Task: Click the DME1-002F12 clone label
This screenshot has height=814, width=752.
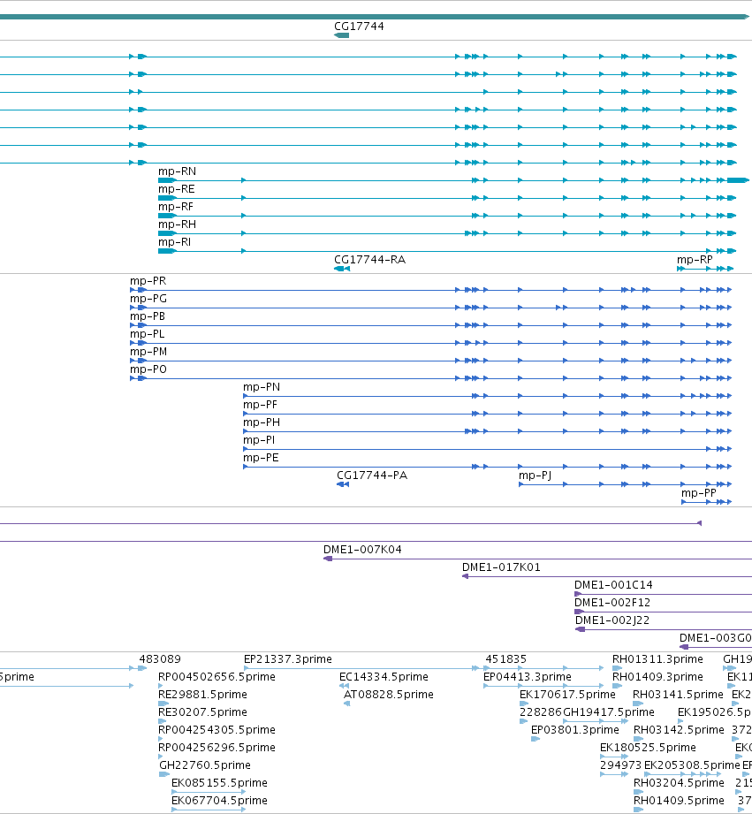Action: click(x=612, y=602)
